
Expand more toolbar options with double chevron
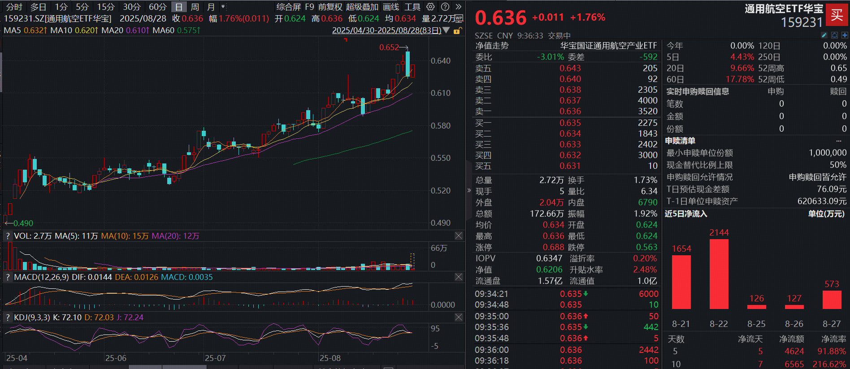click(x=458, y=7)
